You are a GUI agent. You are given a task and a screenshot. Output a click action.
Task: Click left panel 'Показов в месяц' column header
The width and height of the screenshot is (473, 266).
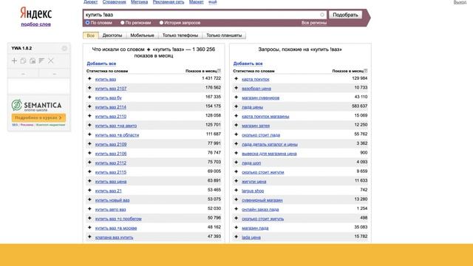[201, 71]
